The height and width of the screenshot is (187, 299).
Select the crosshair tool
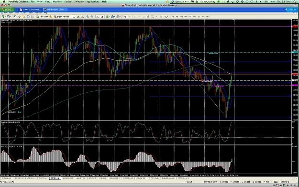pyautogui.click(x=130, y=17)
